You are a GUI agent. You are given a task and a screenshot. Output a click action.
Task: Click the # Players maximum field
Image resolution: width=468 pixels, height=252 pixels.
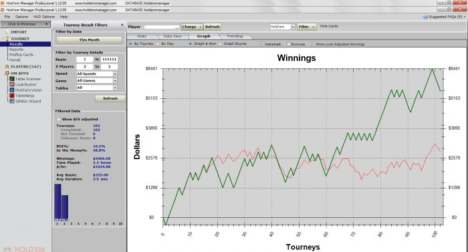coord(109,67)
